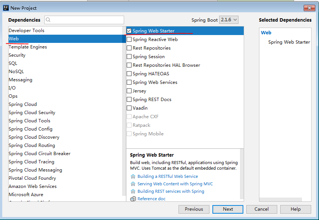319x220 pixels.
Task: Open the Building a RESTful Web Service link
Action: coord(168,176)
